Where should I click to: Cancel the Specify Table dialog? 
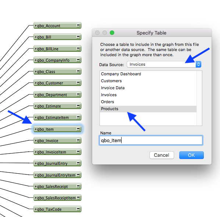click(162, 155)
